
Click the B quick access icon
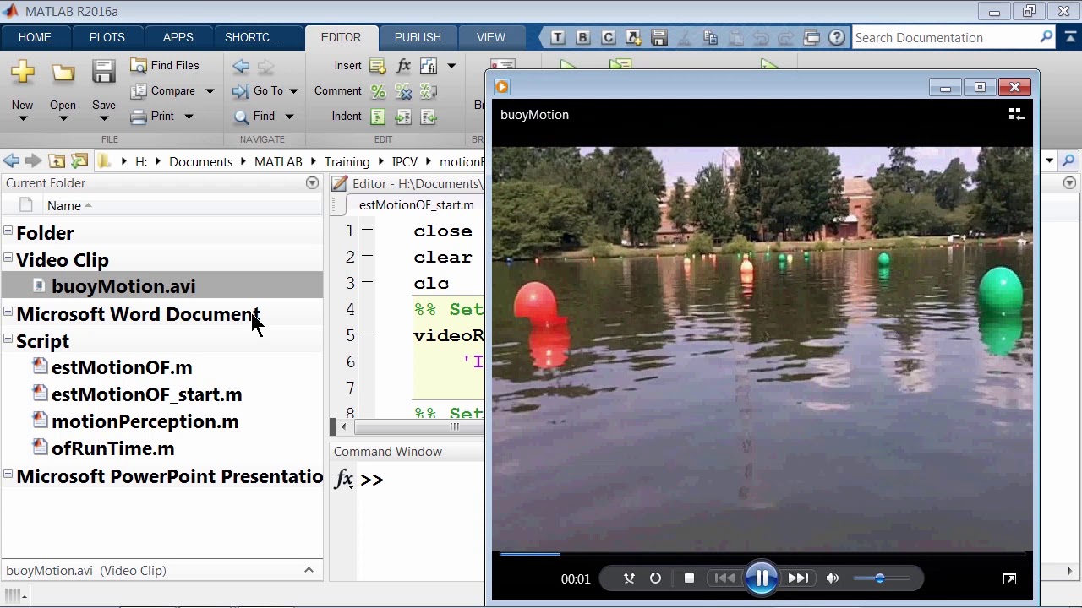click(x=583, y=37)
